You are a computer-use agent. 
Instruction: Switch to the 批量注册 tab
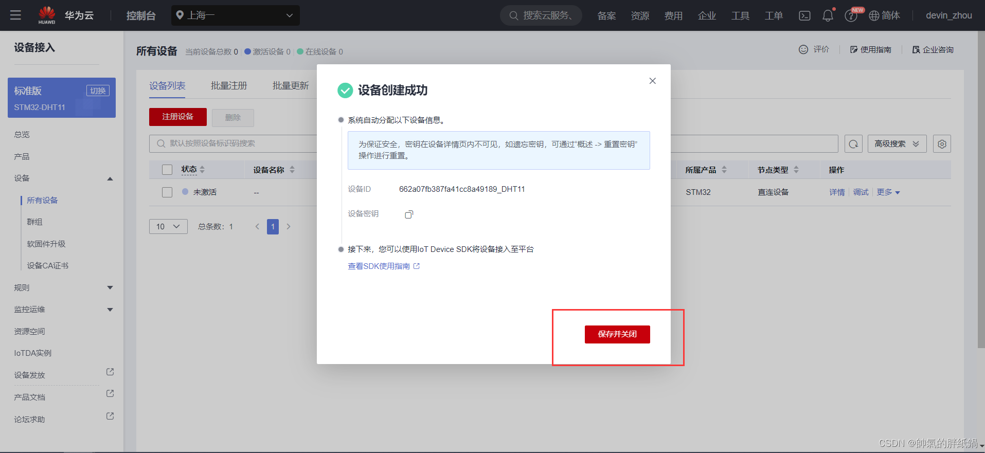(x=229, y=86)
